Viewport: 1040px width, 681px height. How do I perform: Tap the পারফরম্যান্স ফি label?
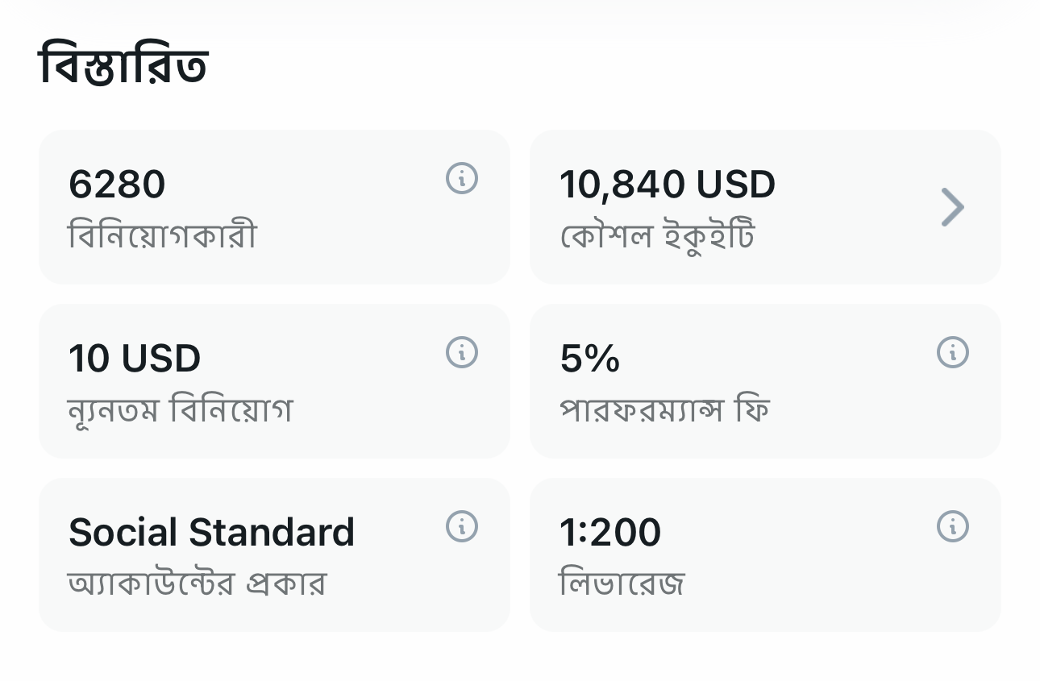click(664, 411)
